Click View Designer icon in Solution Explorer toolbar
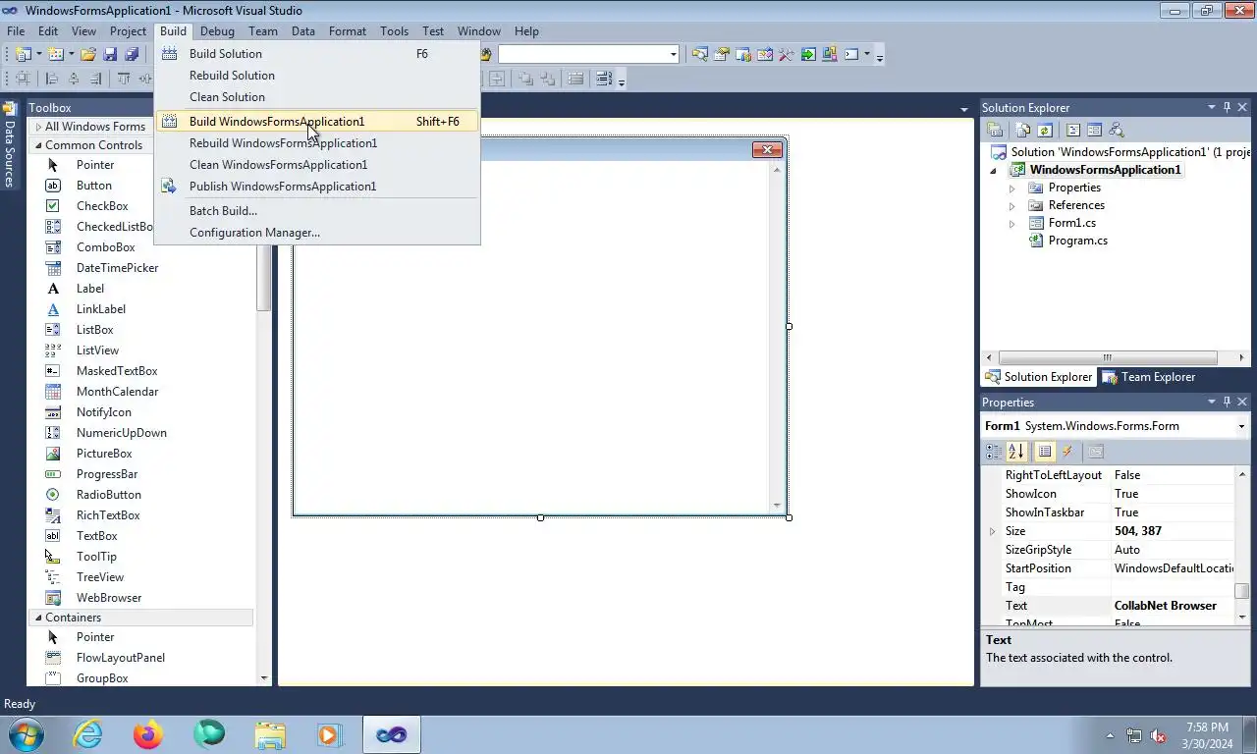The image size is (1257, 754). (x=1094, y=130)
